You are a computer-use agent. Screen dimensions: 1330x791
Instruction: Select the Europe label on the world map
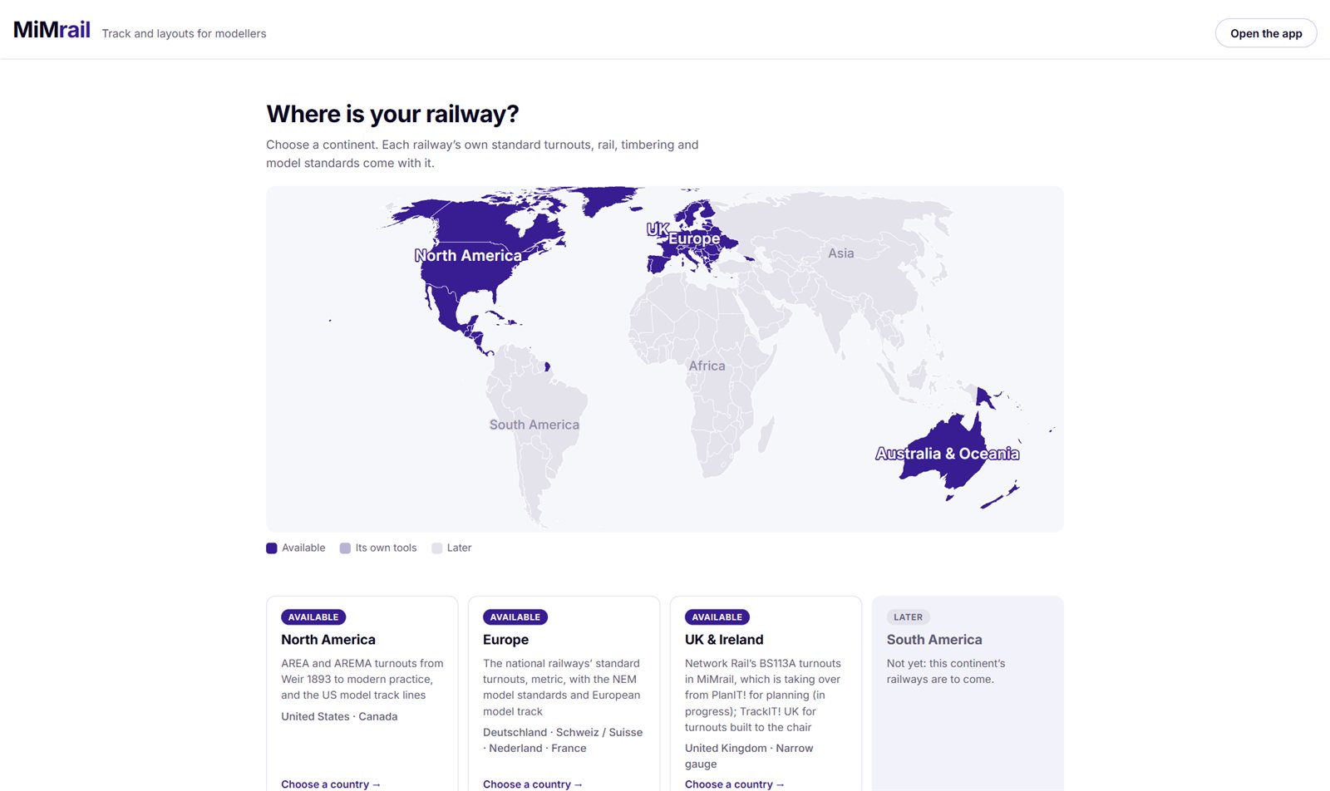tap(694, 238)
